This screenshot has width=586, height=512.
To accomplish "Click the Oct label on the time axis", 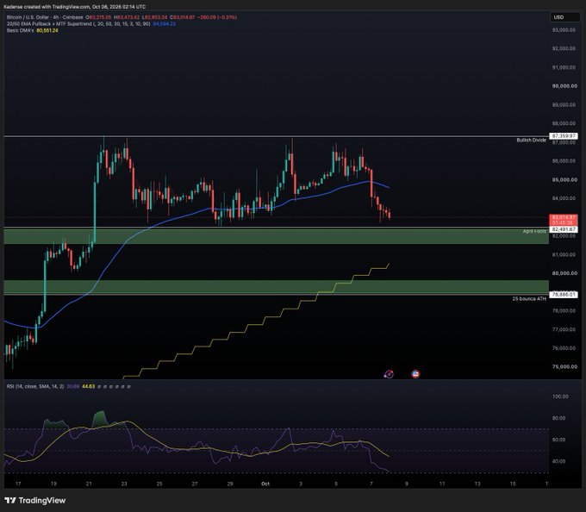I will [265, 484].
